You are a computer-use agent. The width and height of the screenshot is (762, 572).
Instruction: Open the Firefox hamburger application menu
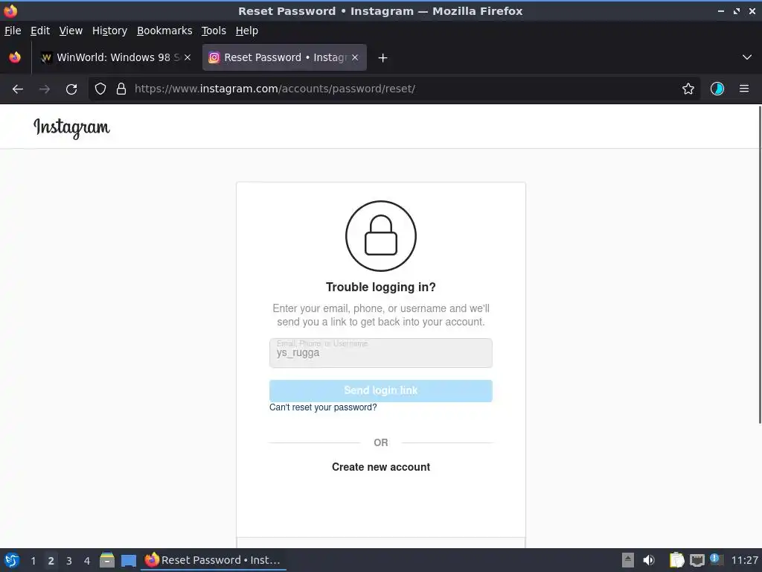coord(744,89)
